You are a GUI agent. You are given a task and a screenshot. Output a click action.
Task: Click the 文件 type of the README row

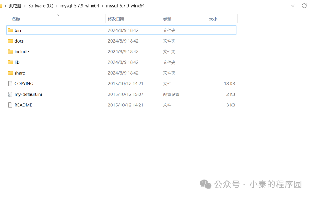[x=167, y=105]
